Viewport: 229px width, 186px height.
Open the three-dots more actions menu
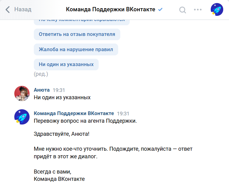coord(198,9)
